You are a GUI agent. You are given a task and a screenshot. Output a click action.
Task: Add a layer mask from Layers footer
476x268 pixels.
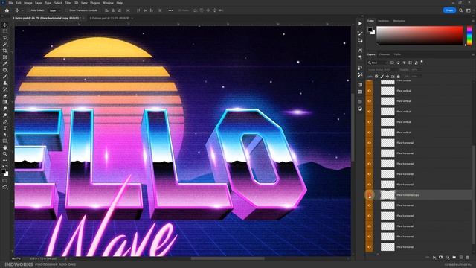pyautogui.click(x=441, y=258)
